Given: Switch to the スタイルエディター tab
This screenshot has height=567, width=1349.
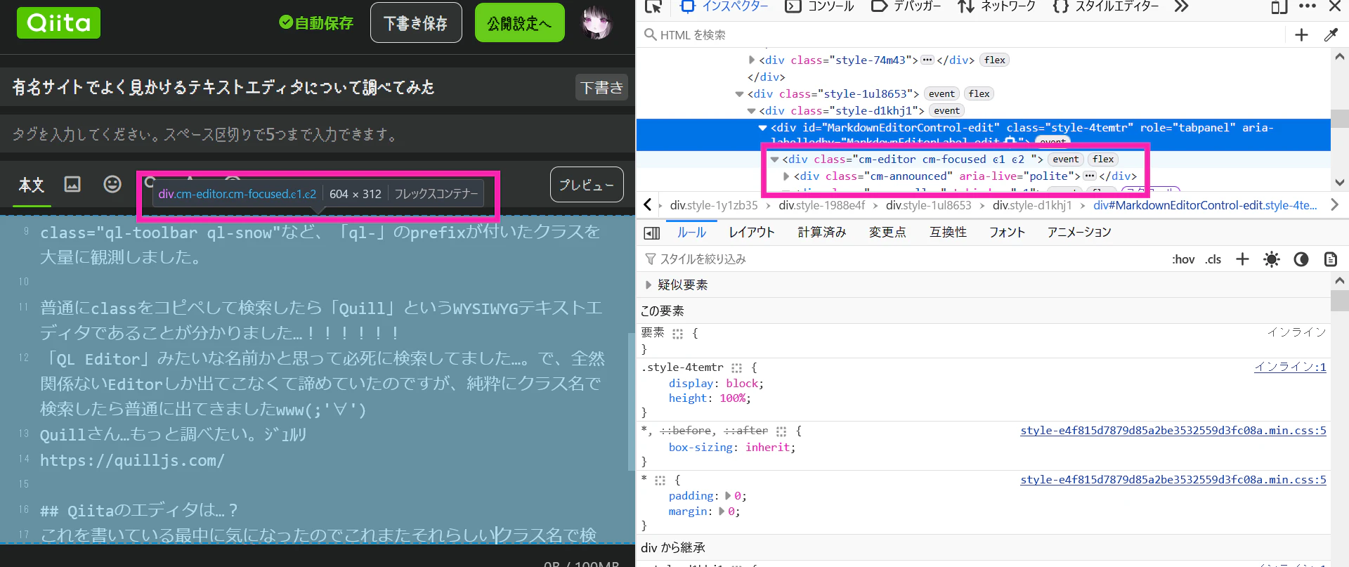Looking at the screenshot, I should point(1107,6).
